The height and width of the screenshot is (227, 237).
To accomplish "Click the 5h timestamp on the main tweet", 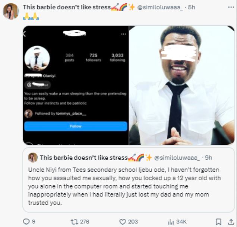I will click(191, 7).
